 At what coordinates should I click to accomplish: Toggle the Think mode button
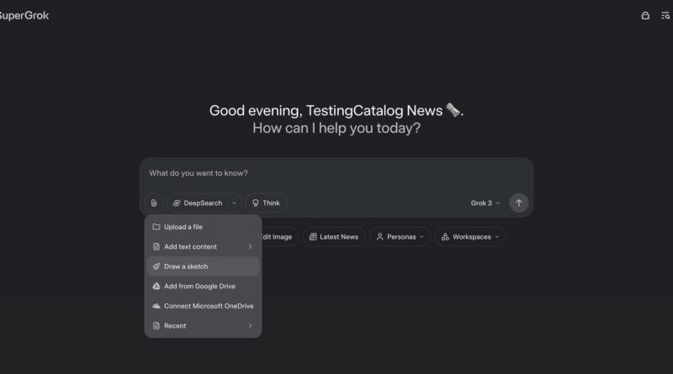point(266,203)
